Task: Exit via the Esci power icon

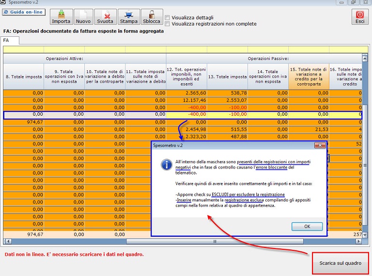Action: click(360, 17)
